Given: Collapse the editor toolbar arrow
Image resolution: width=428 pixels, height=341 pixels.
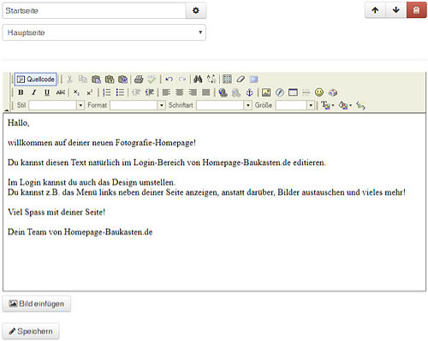Looking at the screenshot, I should (6, 110).
